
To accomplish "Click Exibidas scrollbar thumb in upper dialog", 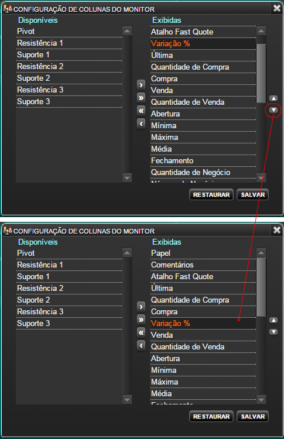I will 261,73.
